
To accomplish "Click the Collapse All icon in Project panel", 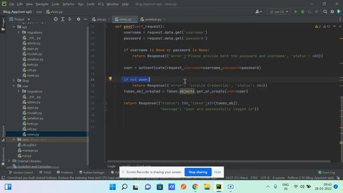I will [70, 19].
